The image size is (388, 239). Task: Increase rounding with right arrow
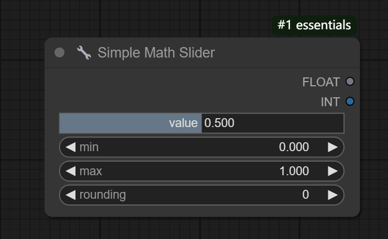332,195
